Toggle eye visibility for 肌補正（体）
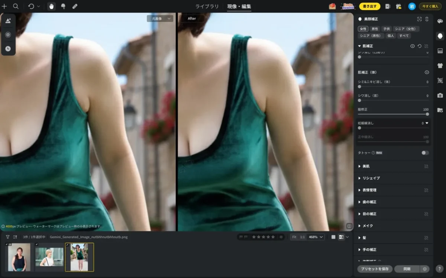This screenshot has width=446, height=278. pyautogui.click(x=427, y=72)
